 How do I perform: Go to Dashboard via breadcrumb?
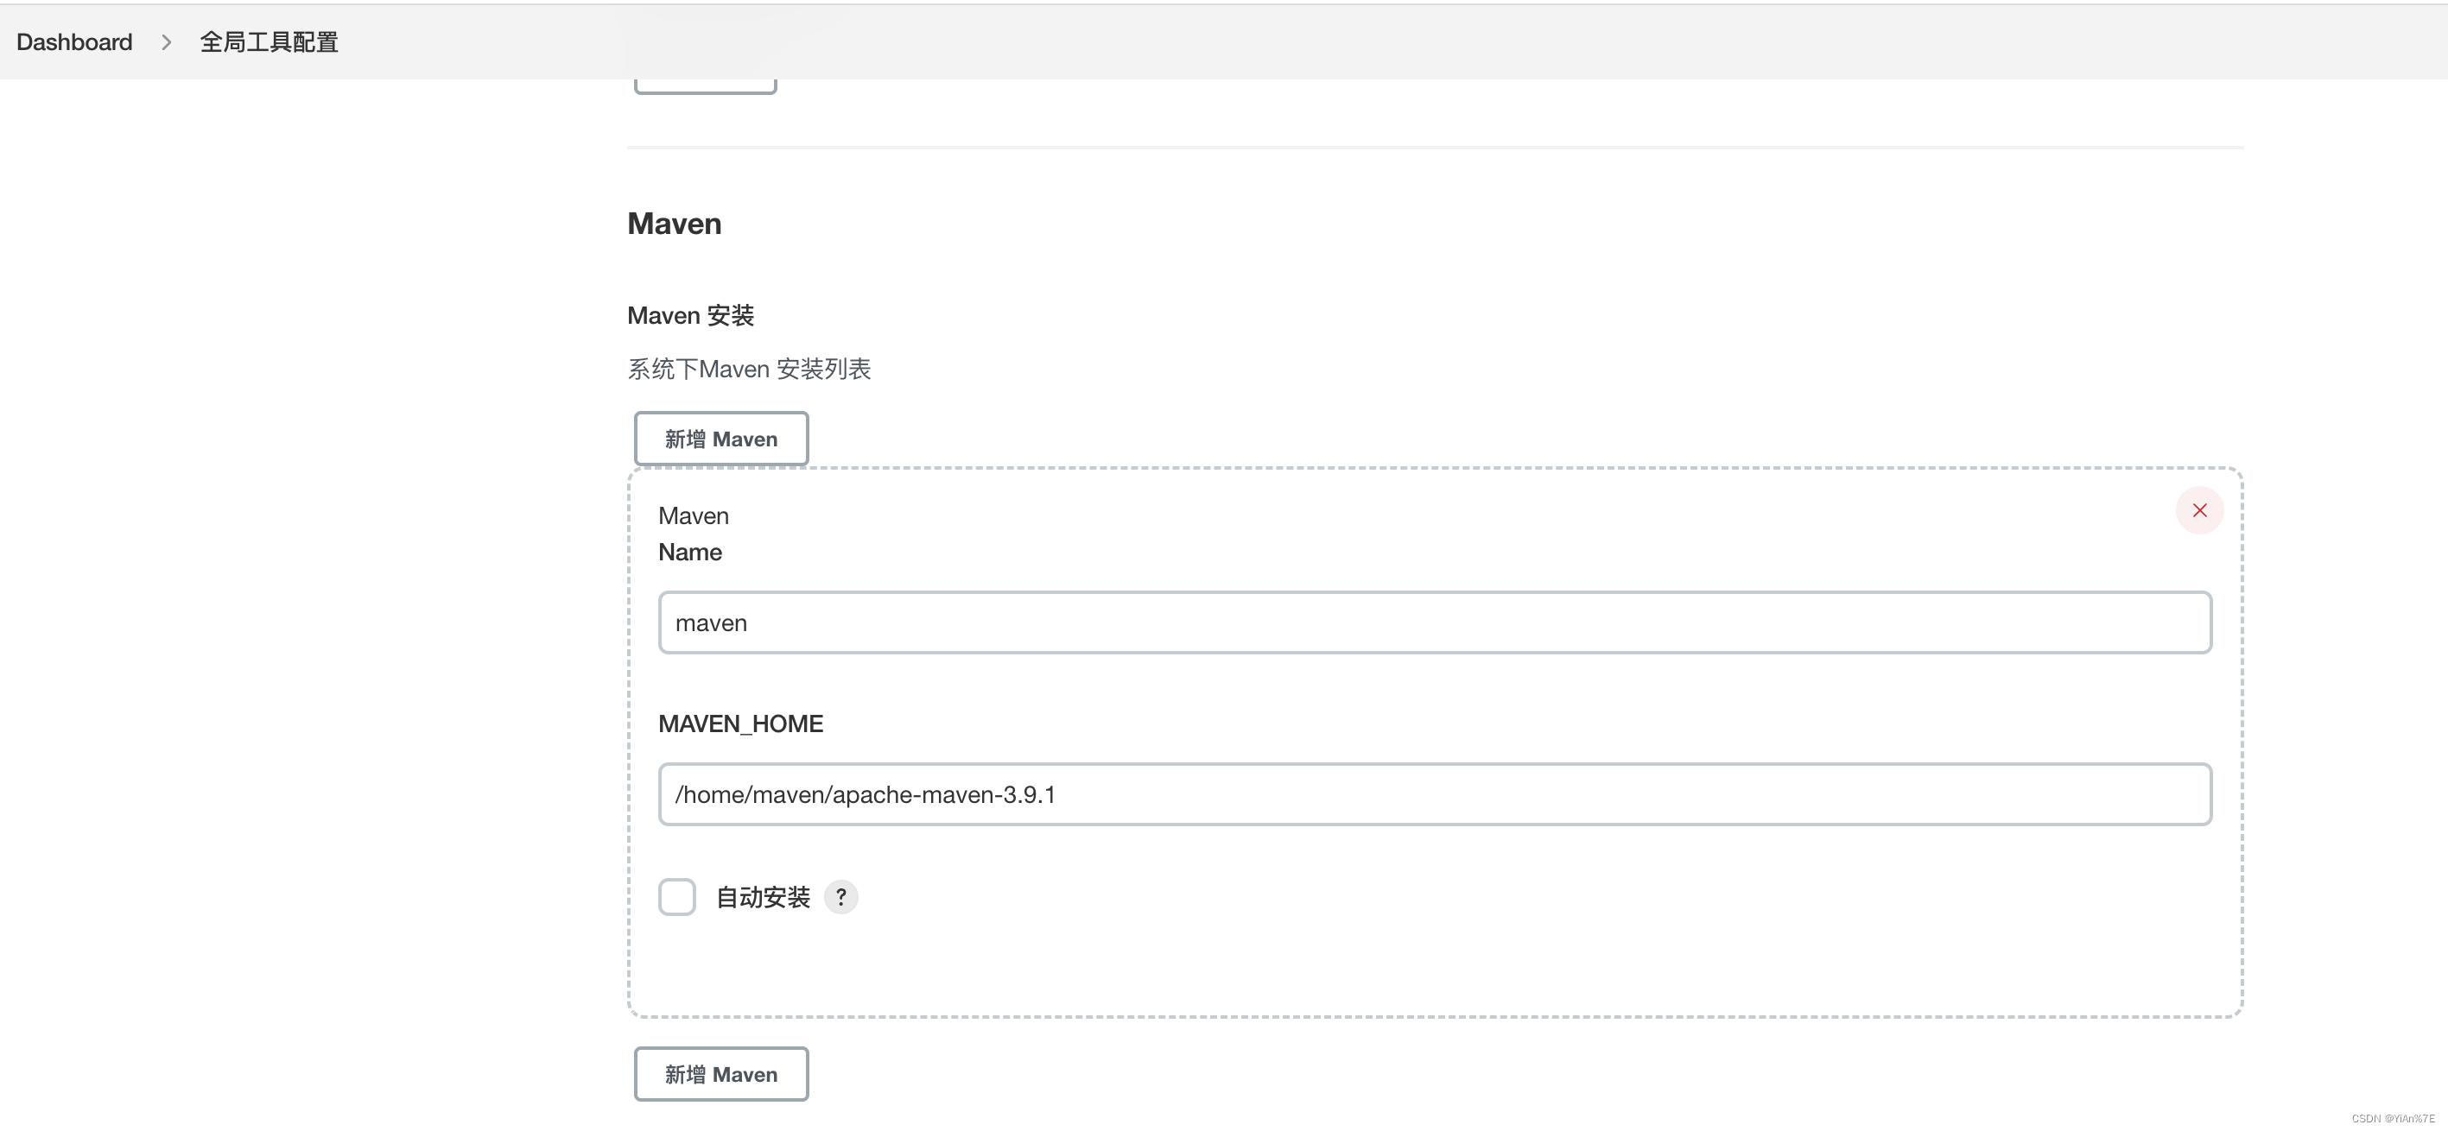(74, 41)
